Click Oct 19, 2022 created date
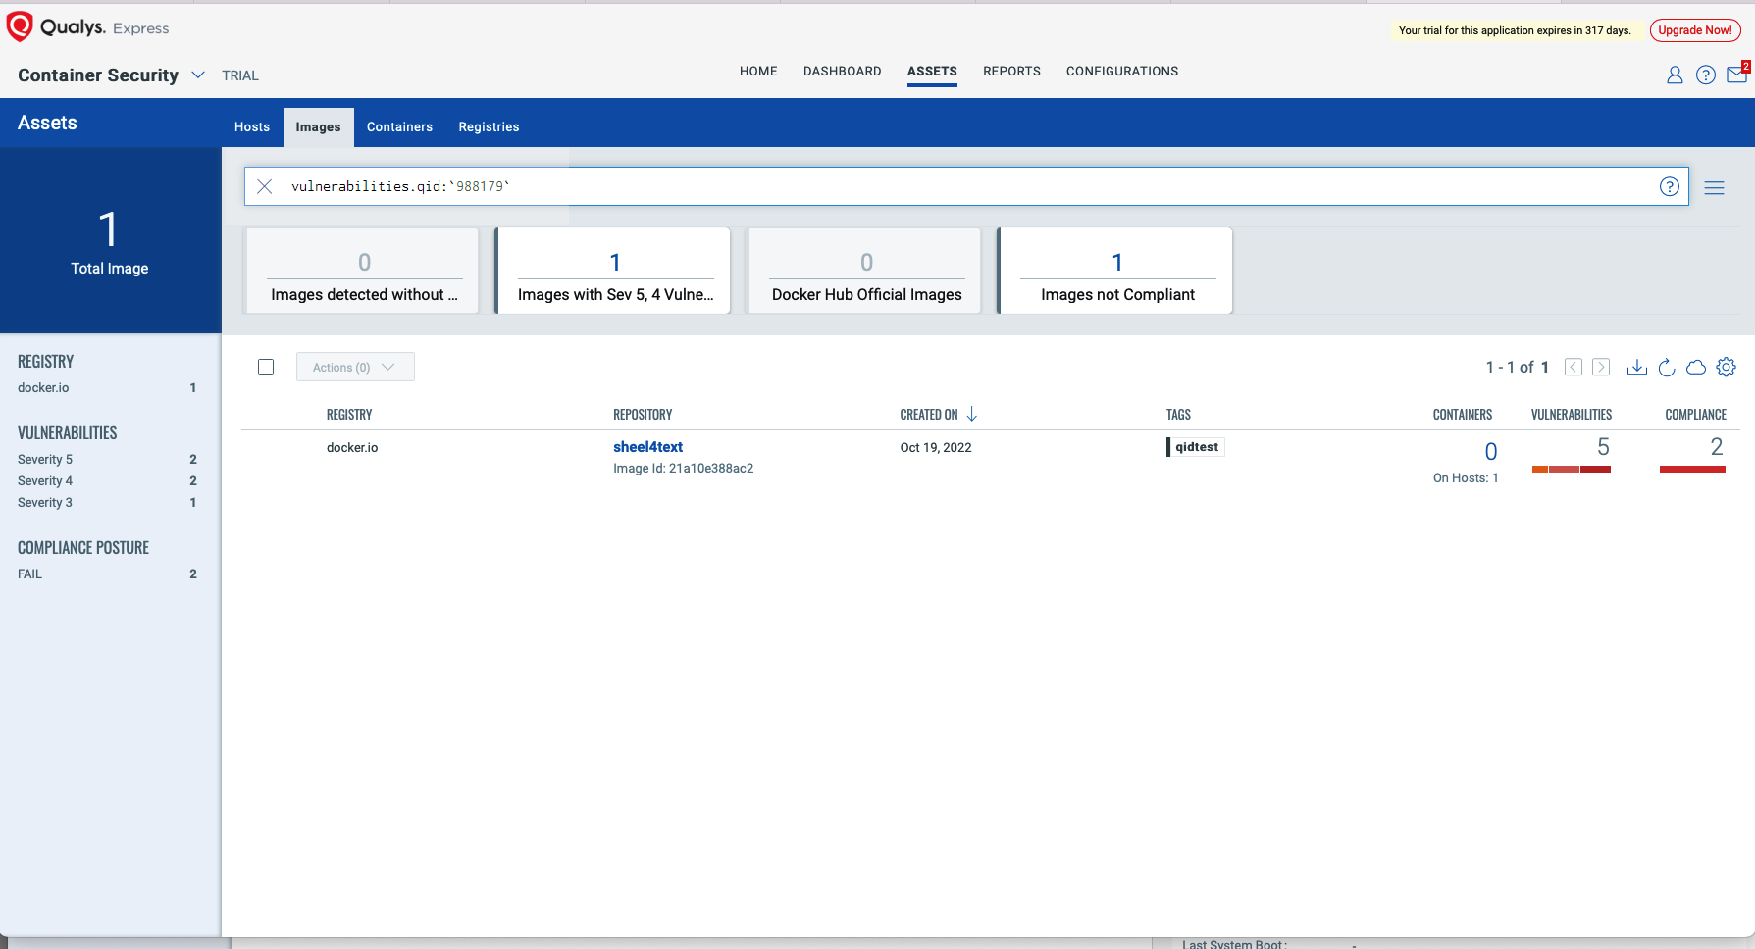 pyautogui.click(x=936, y=448)
